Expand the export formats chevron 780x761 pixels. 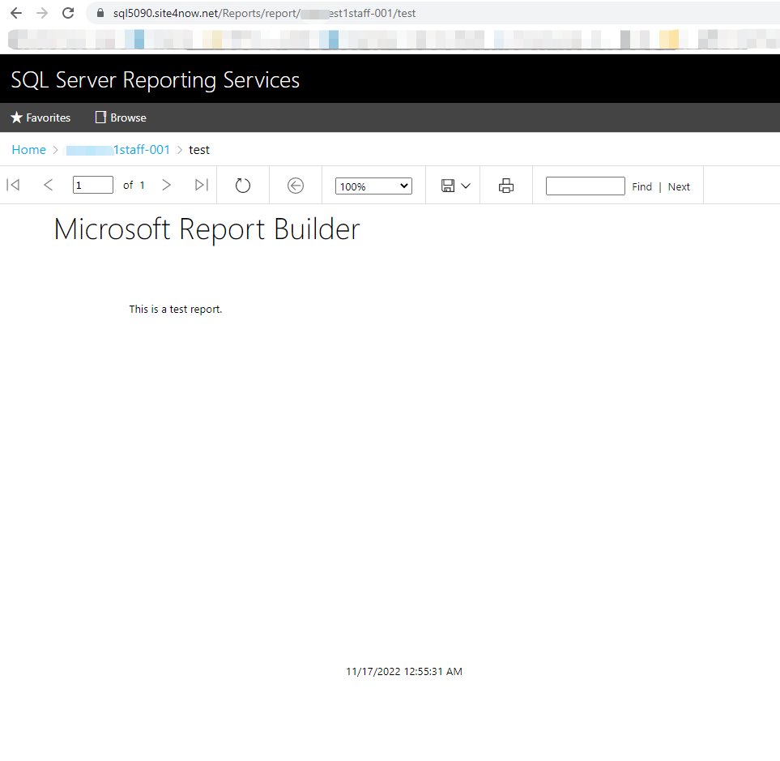466,185
